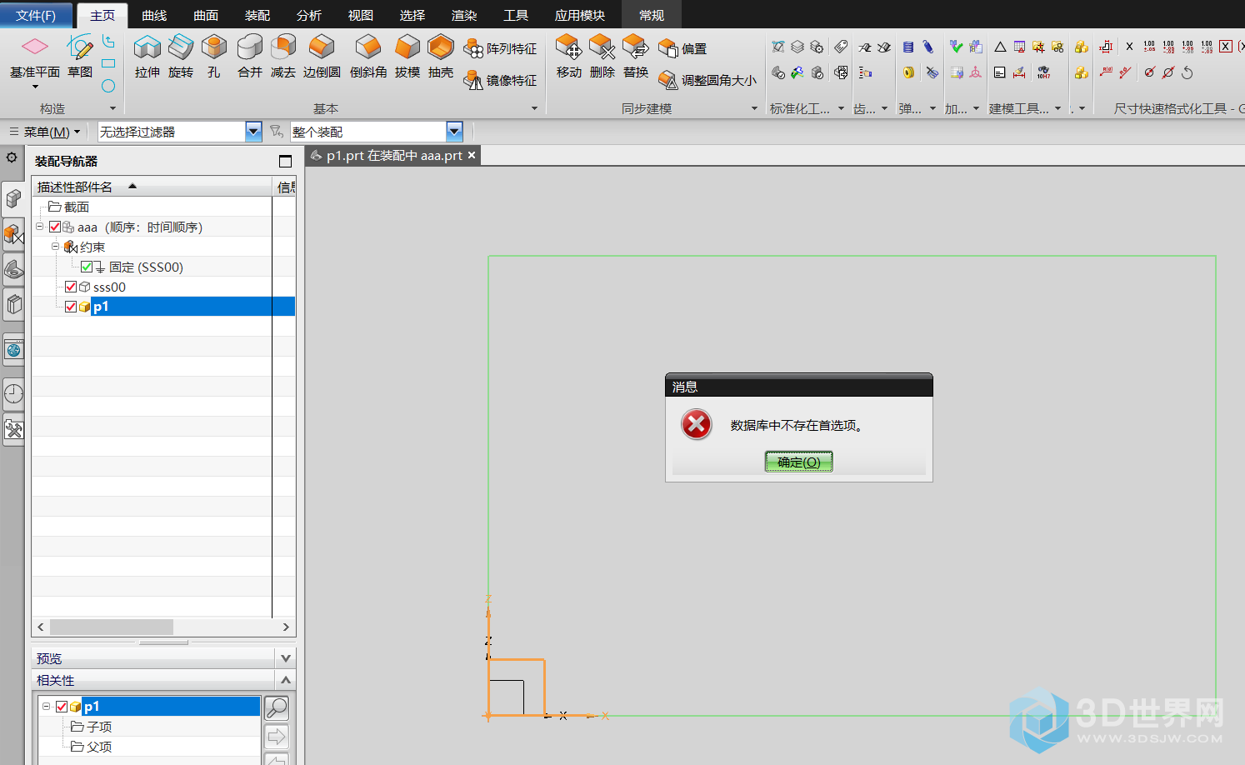The height and width of the screenshot is (765, 1245).
Task: Click 确定(O) in the message dialog
Action: click(x=799, y=462)
